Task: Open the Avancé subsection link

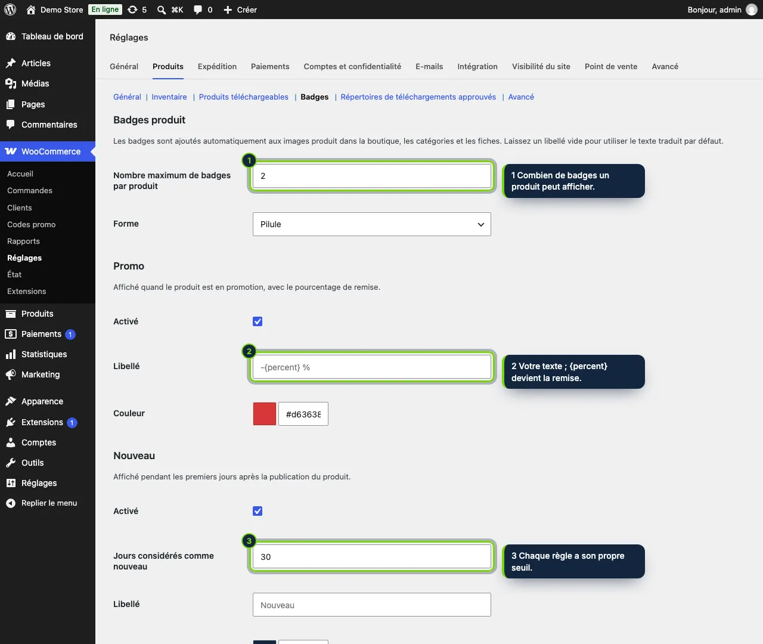Action: click(521, 97)
